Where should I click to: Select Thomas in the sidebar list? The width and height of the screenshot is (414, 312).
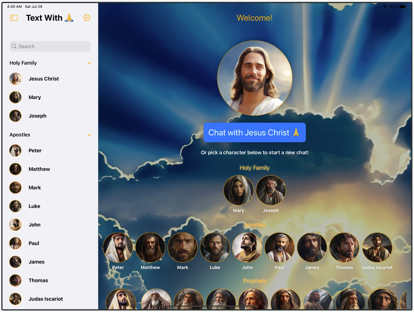pyautogui.click(x=50, y=280)
